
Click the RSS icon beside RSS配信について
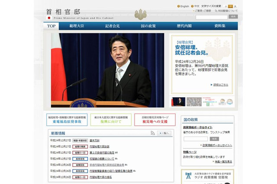pos(216,11)
